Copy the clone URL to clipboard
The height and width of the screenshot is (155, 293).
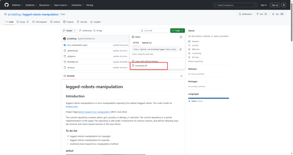pos(180,50)
